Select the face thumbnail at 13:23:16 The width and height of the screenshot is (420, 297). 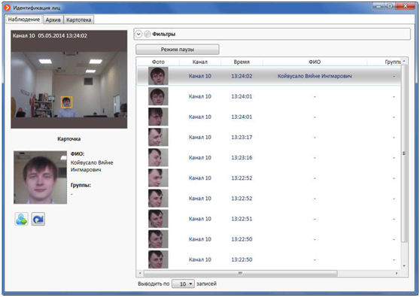click(x=158, y=157)
